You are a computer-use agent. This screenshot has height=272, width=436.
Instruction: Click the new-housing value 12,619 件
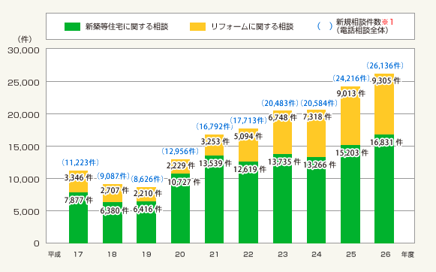(x=250, y=169)
